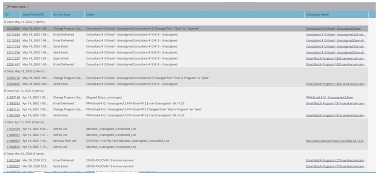Open campaign link in row 22104284

(x=336, y=35)
